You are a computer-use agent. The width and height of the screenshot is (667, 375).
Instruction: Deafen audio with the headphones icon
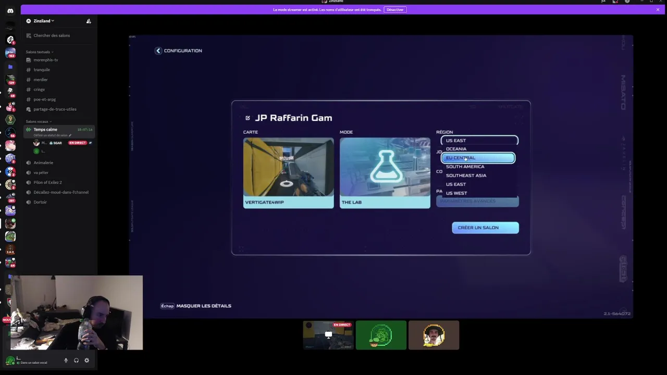76,360
